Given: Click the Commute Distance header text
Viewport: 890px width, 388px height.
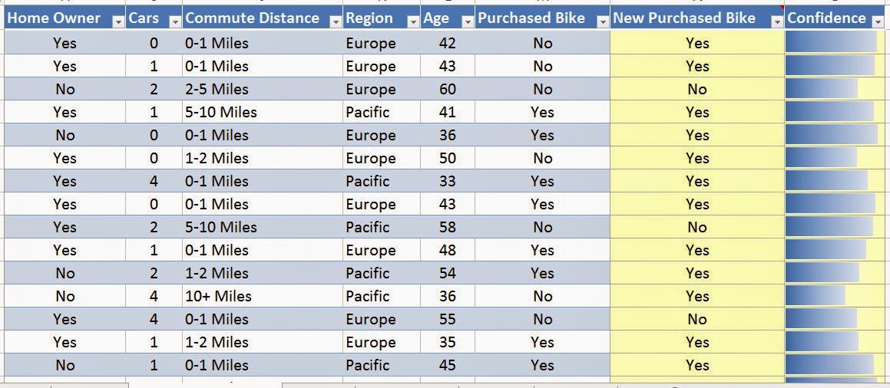Looking at the screenshot, I should coord(252,18).
